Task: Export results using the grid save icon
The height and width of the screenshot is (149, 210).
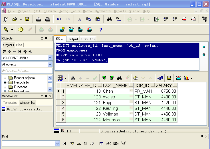Action: [169, 78]
